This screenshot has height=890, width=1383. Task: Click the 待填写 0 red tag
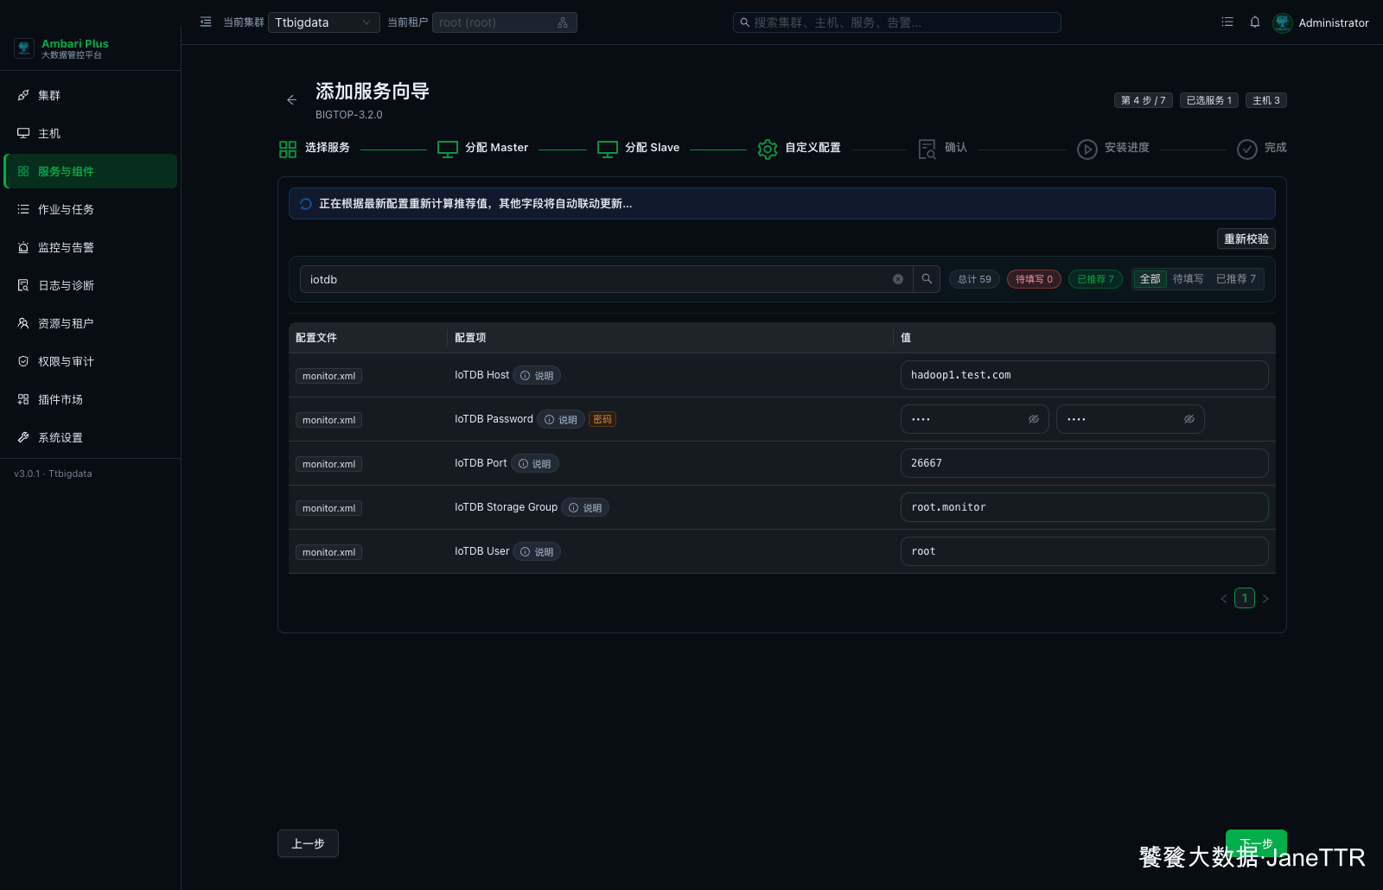click(x=1034, y=279)
